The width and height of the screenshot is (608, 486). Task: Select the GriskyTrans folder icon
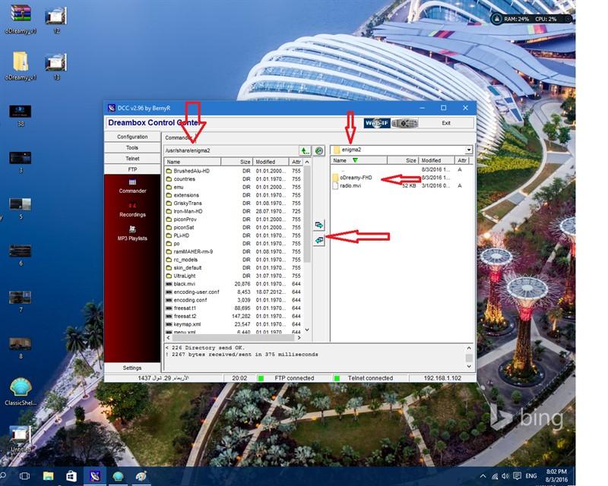[x=169, y=204]
